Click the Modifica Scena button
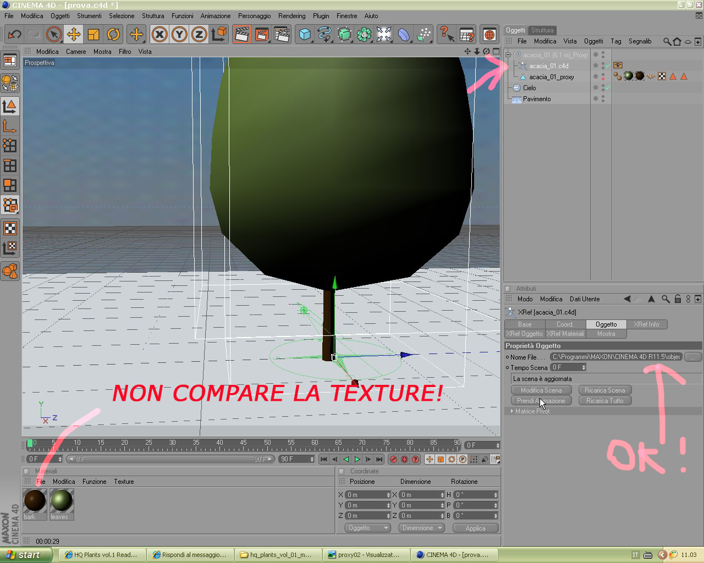Viewport: 704px width, 563px height. 541,390
